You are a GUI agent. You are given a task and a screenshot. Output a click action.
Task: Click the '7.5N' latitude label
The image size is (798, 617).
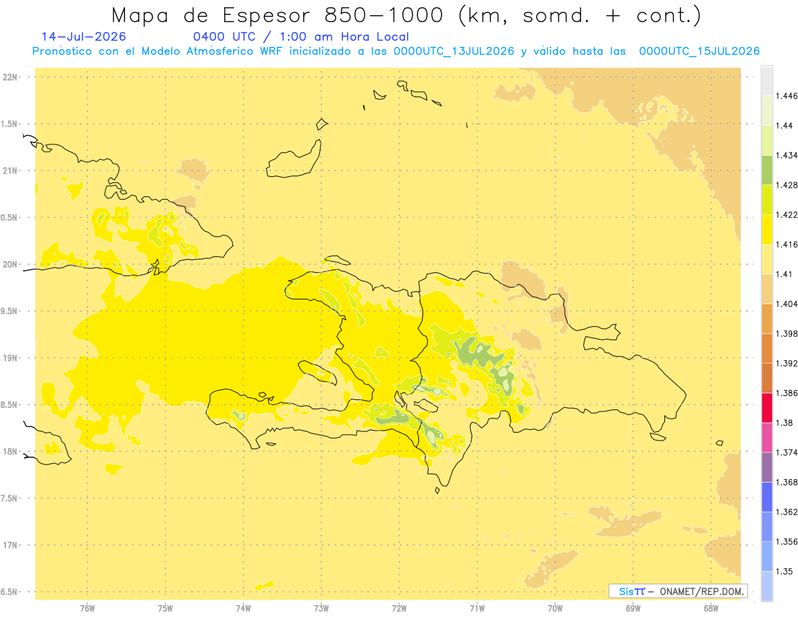[10, 499]
